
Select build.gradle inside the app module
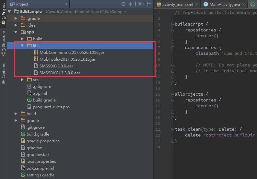[x=44, y=100]
